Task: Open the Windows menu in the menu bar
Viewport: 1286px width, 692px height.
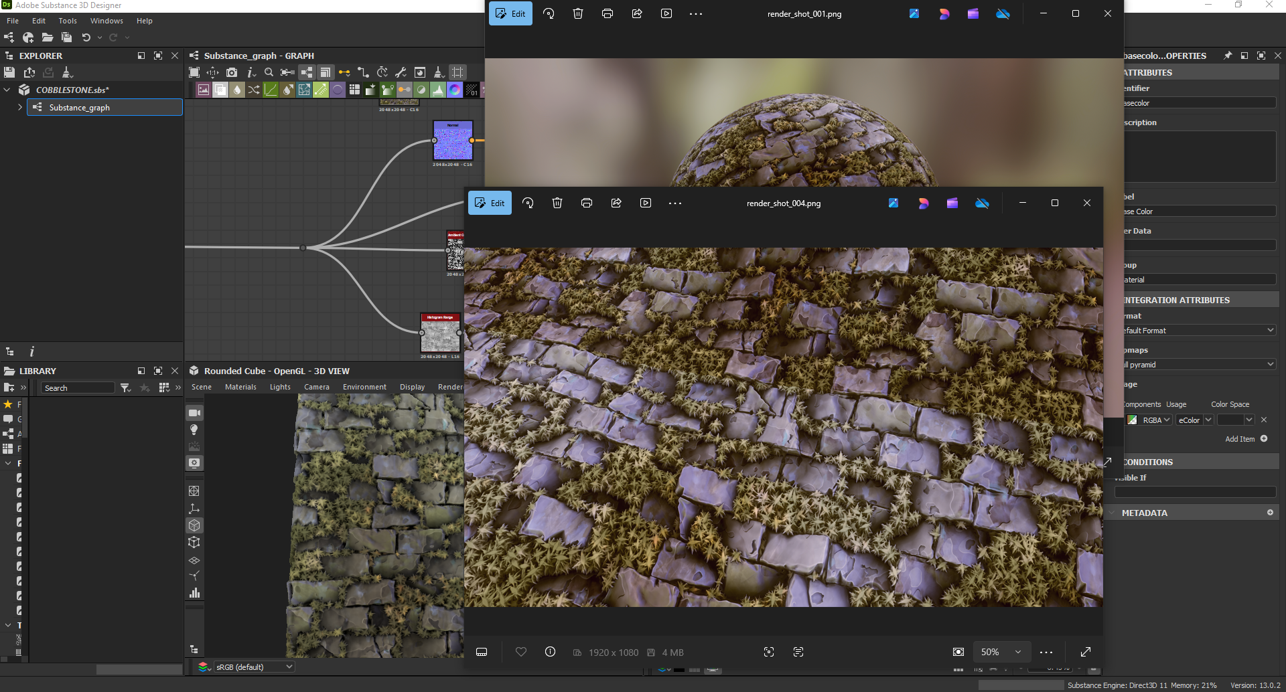Action: (x=106, y=21)
